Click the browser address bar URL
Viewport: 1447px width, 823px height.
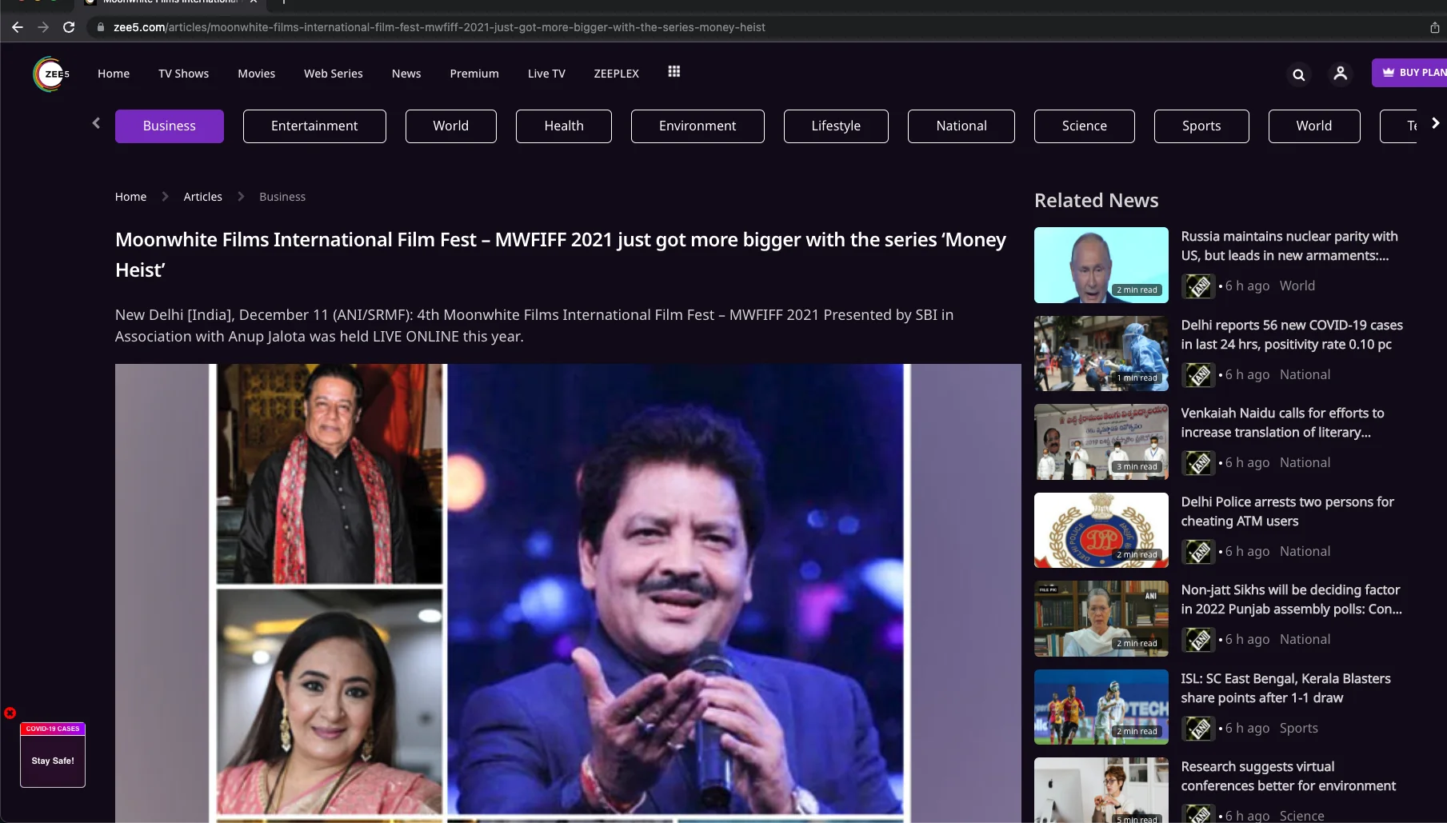coord(439,27)
